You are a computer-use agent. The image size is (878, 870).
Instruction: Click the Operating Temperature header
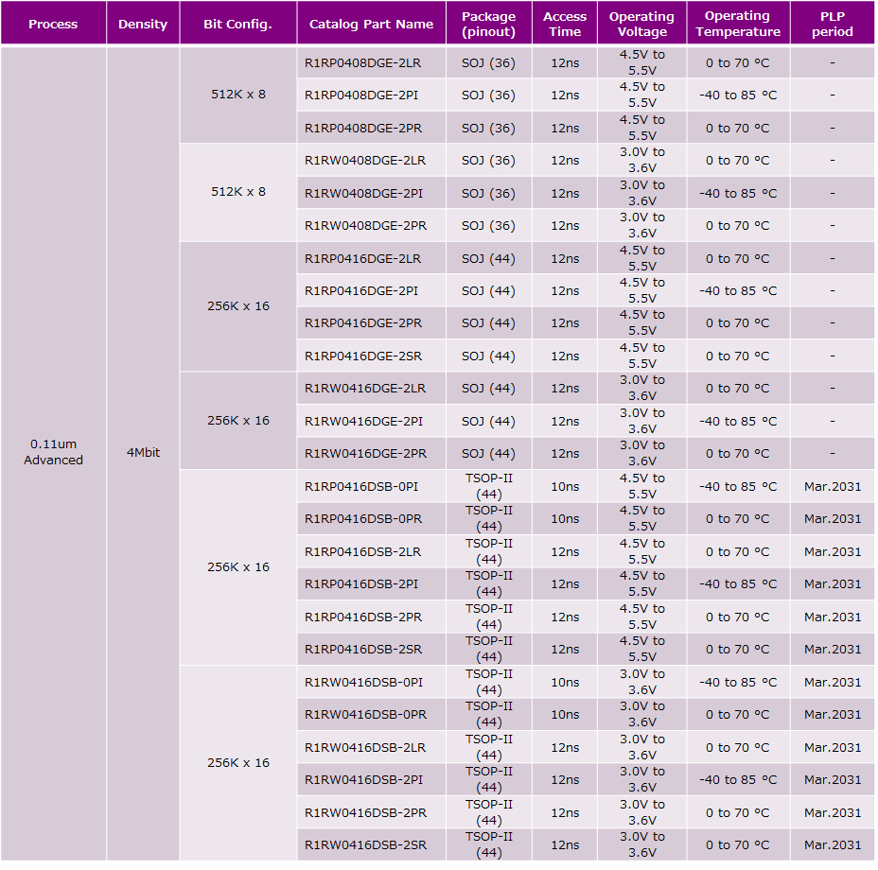tap(737, 24)
